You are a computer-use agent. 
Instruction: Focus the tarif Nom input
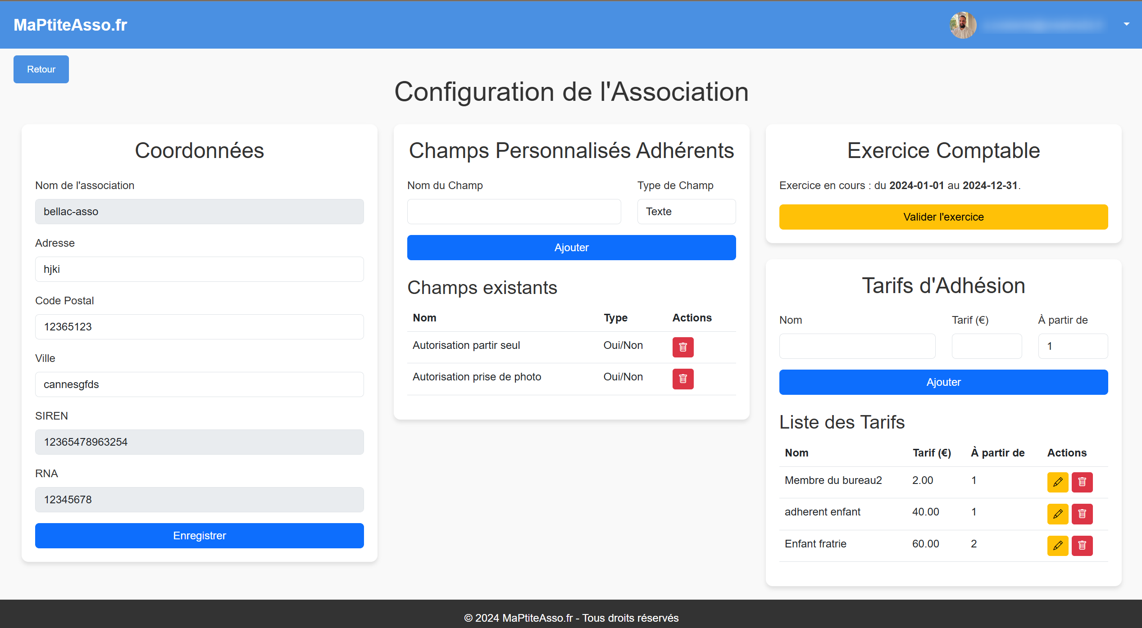point(857,346)
